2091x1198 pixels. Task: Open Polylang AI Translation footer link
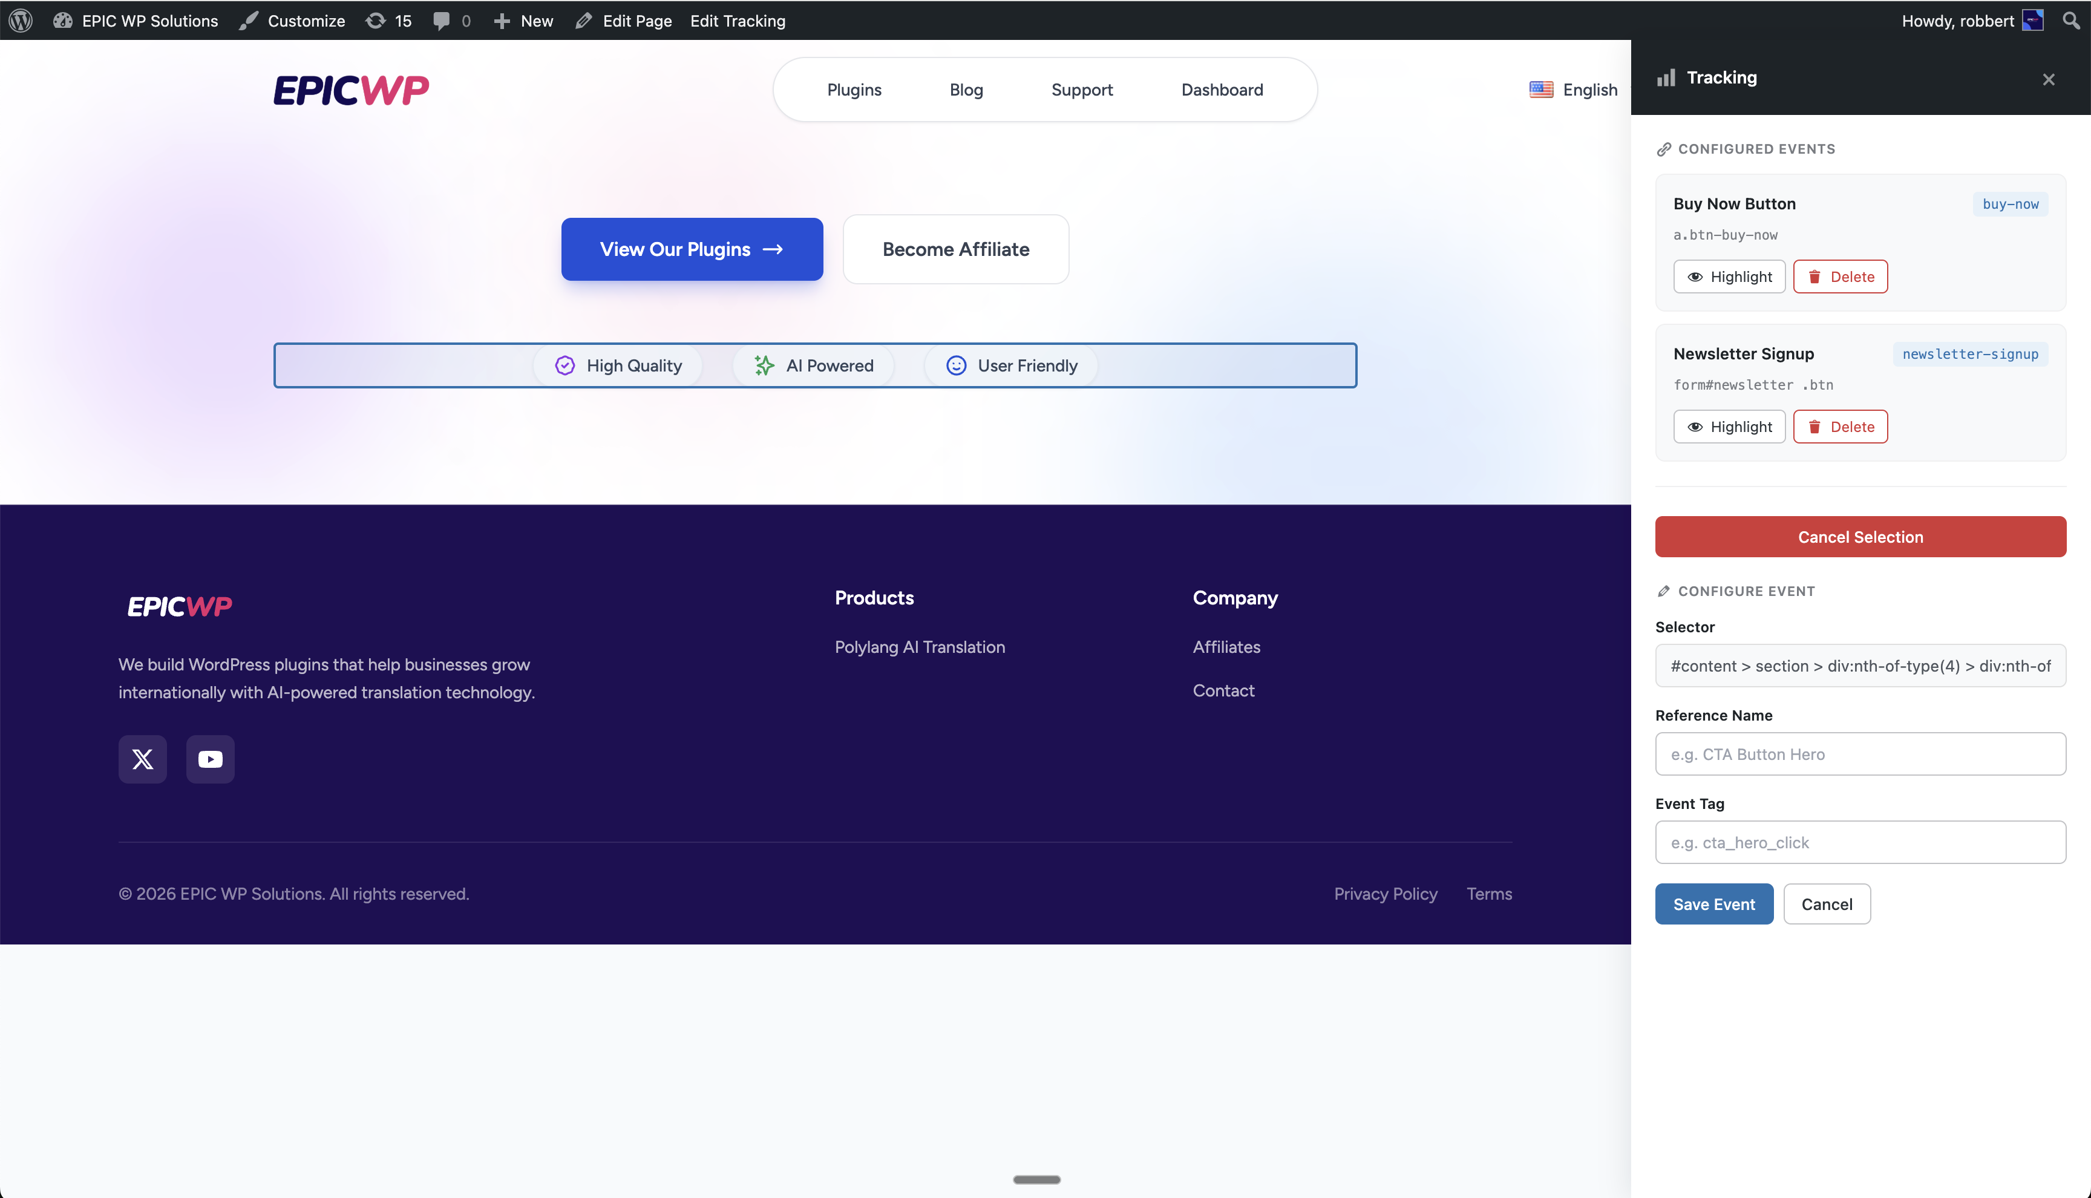click(x=920, y=647)
